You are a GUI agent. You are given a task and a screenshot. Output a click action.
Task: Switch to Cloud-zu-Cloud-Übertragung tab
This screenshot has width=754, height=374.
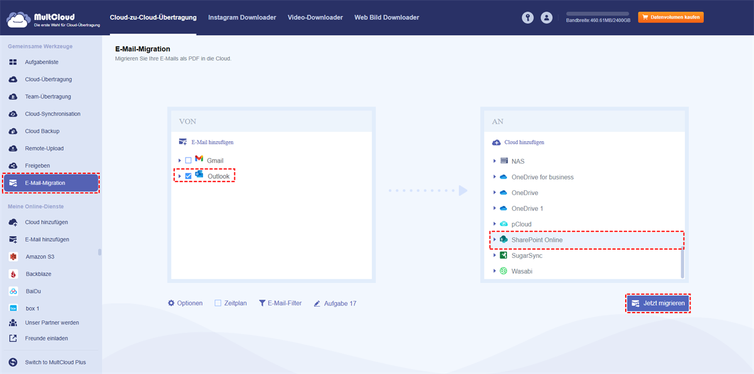click(153, 18)
